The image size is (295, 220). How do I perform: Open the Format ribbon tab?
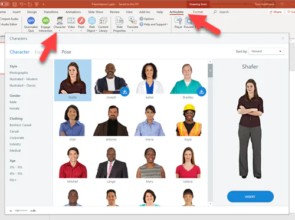coord(198,12)
